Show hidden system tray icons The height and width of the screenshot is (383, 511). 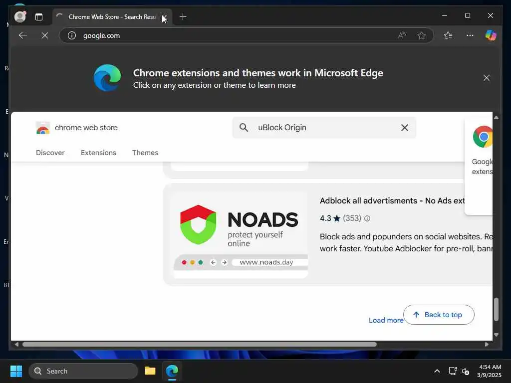(437, 371)
